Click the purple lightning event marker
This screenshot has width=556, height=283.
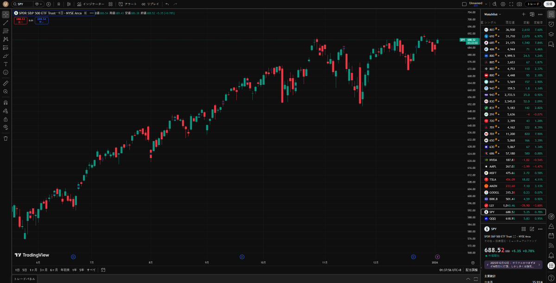(x=437, y=257)
